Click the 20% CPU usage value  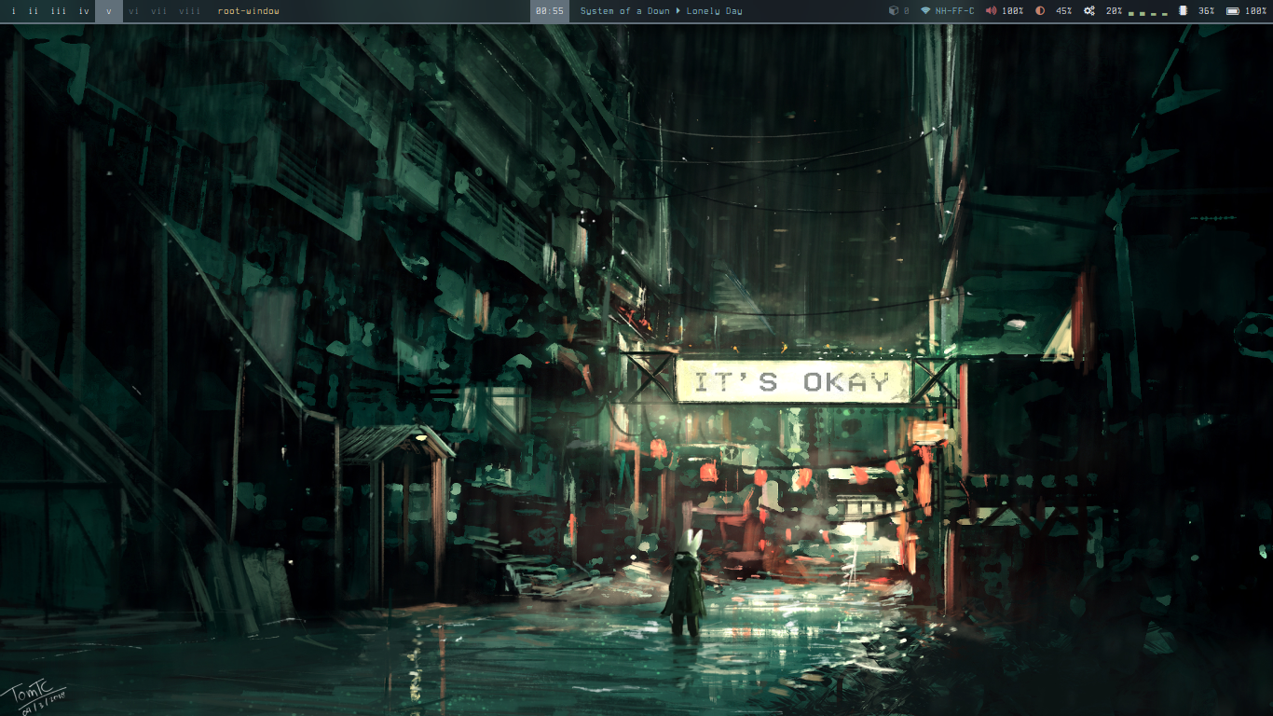(x=1115, y=11)
